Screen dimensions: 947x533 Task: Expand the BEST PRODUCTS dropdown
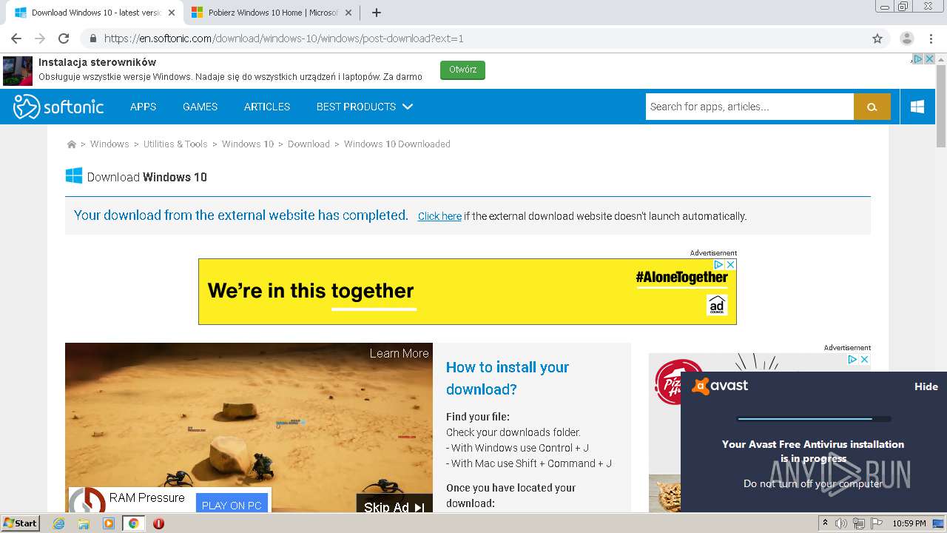click(365, 107)
